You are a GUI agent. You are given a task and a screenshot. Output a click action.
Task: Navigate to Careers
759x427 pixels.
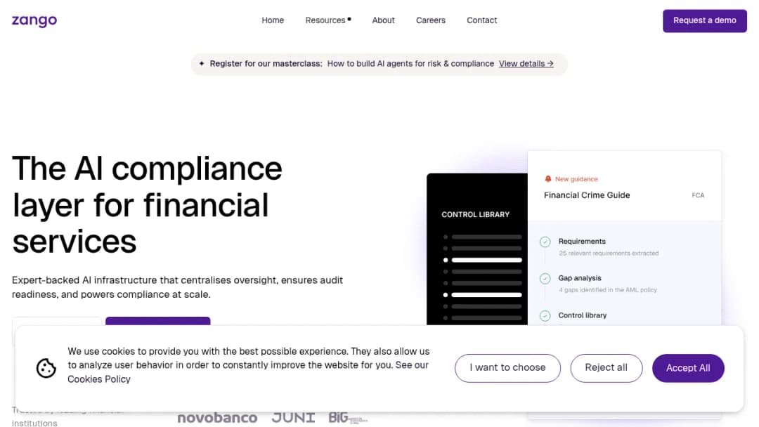[431, 20]
